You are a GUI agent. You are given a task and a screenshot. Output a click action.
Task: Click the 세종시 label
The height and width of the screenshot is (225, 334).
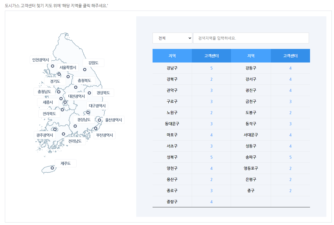48,102
